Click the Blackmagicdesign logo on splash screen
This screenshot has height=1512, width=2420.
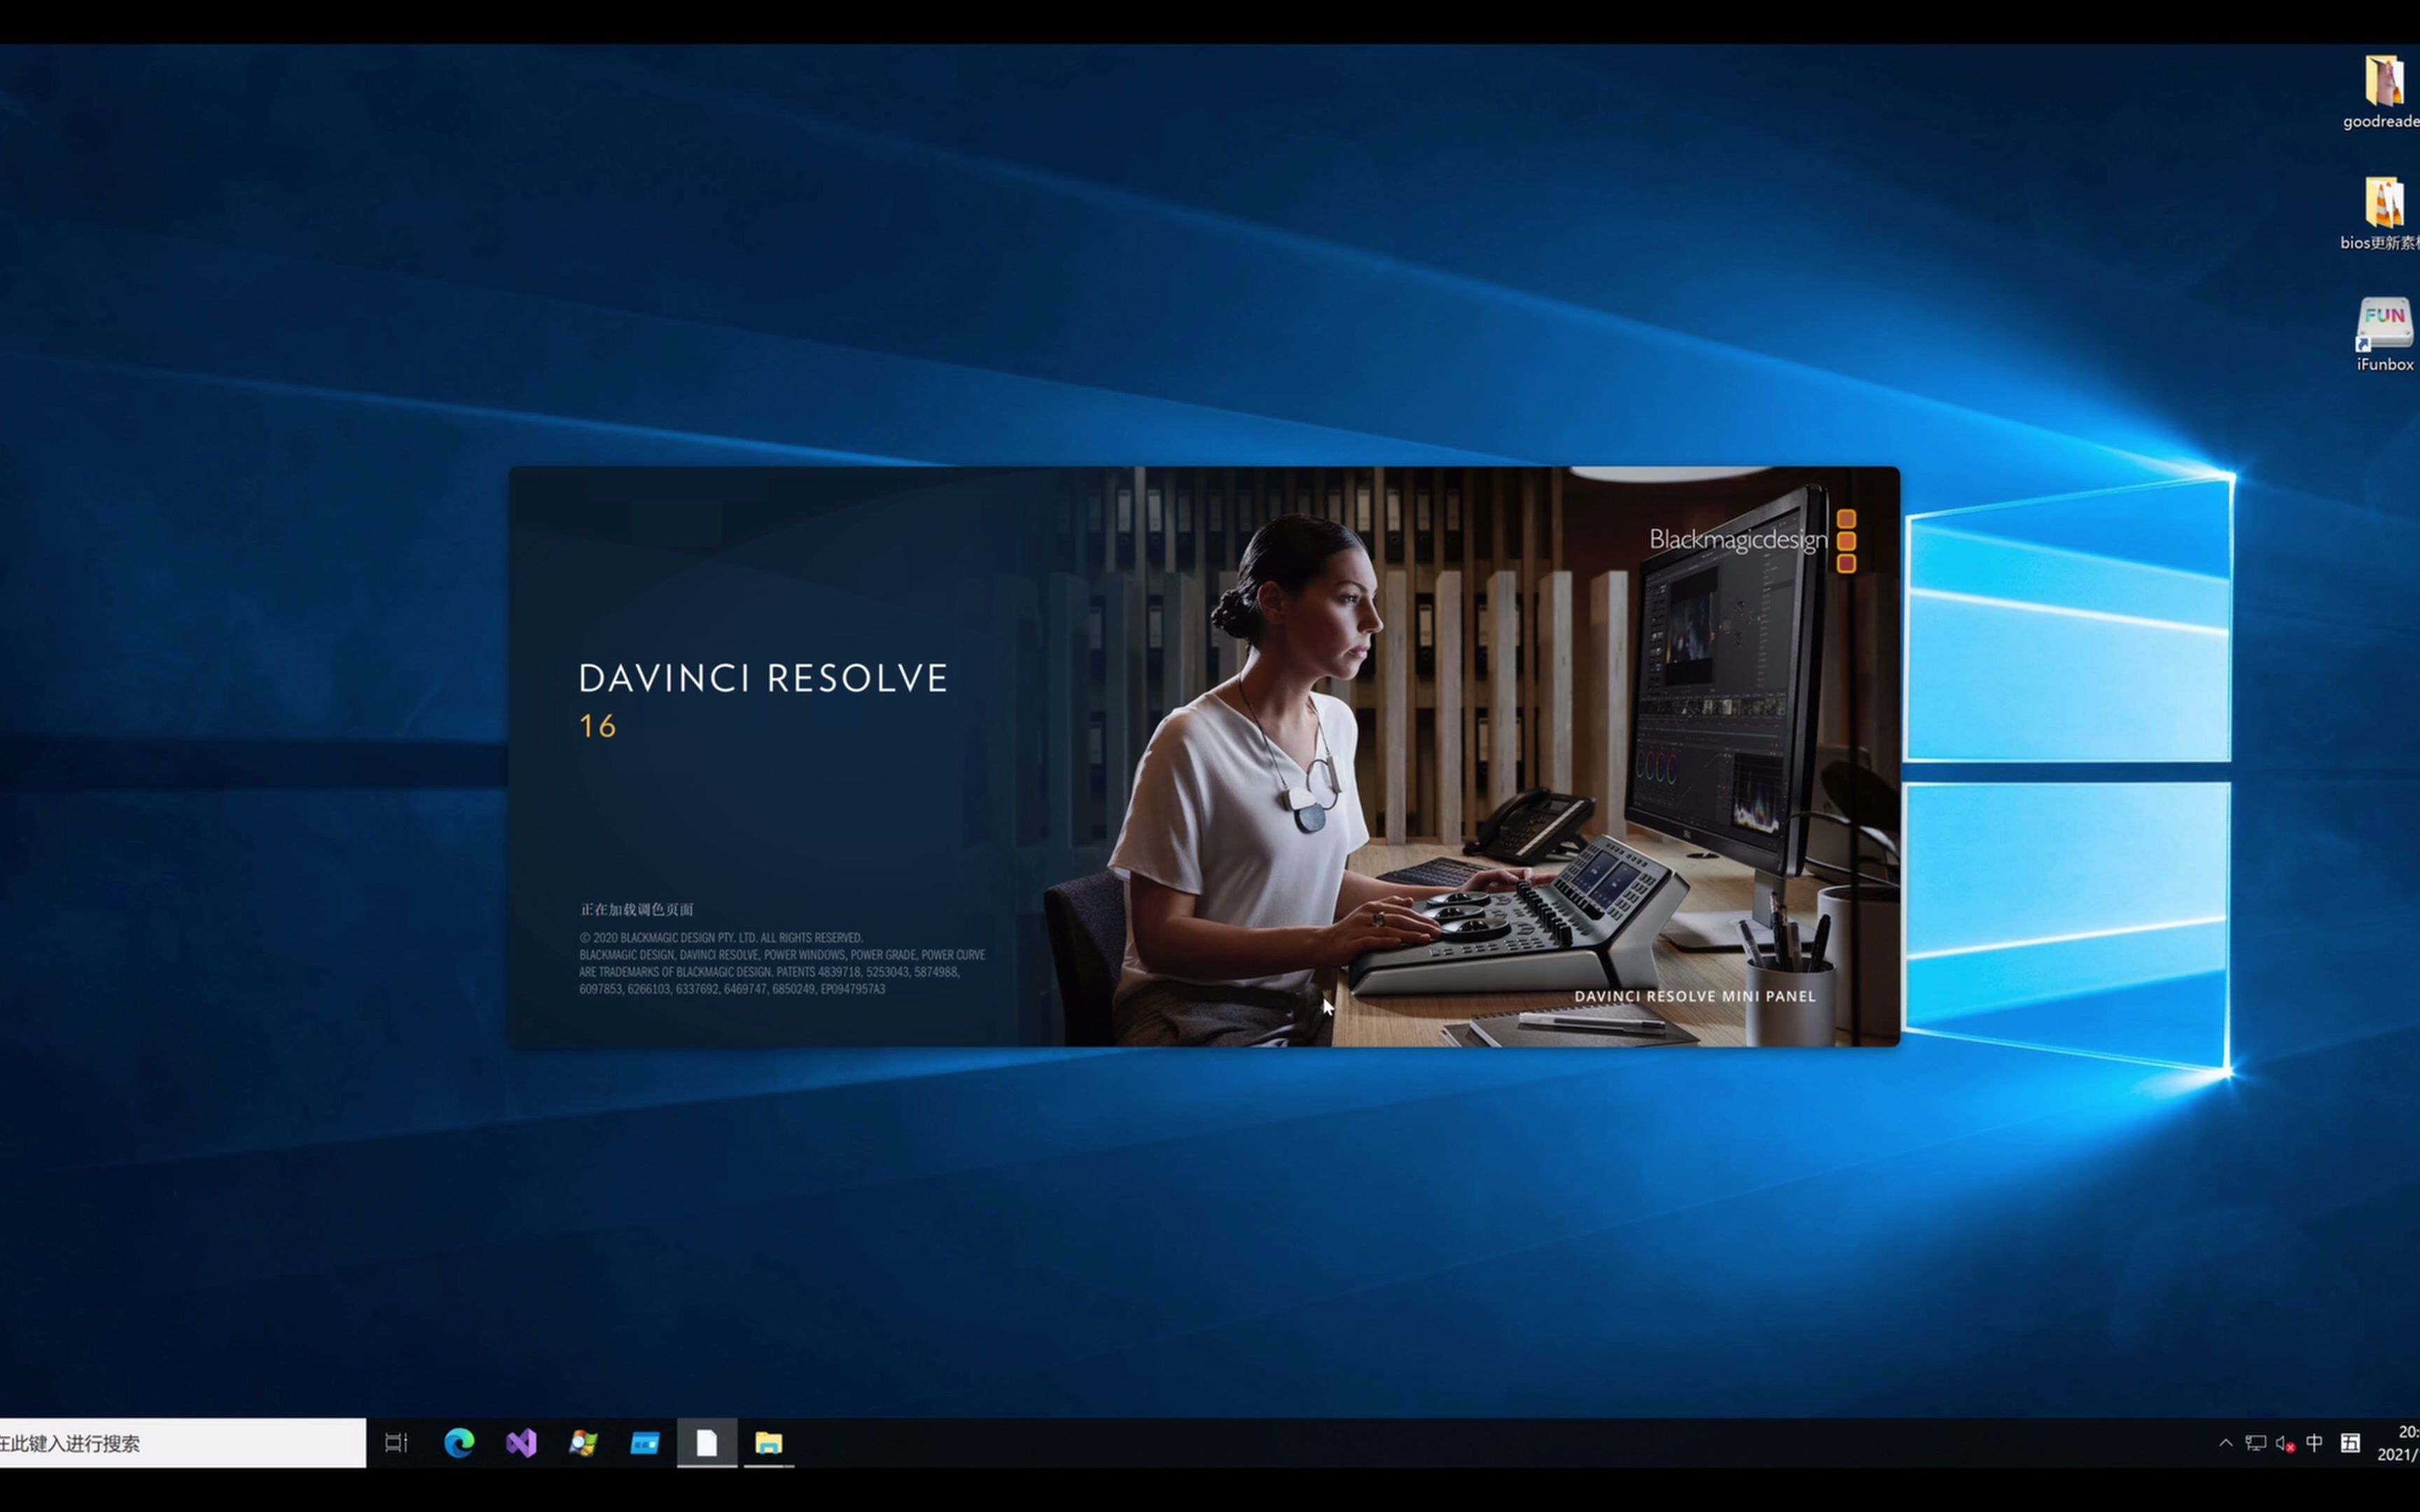[1752, 540]
